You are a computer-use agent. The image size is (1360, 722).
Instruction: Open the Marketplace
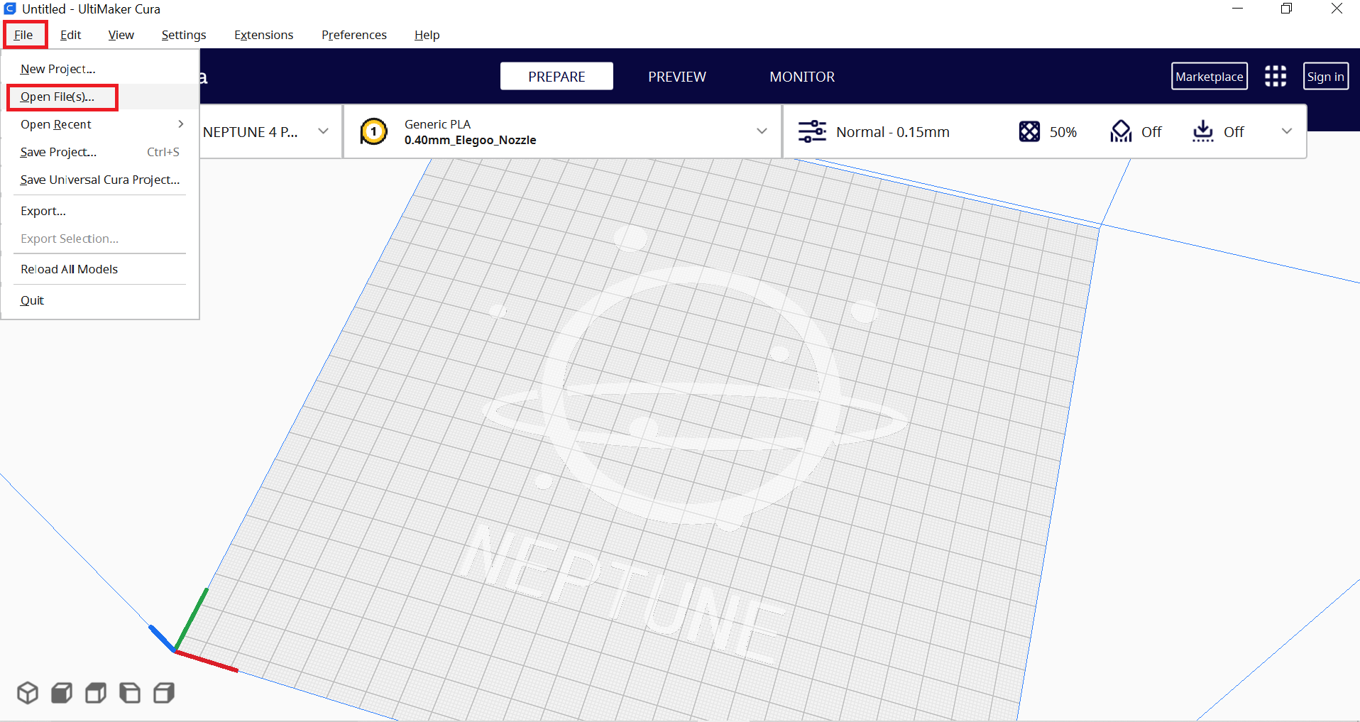point(1210,76)
